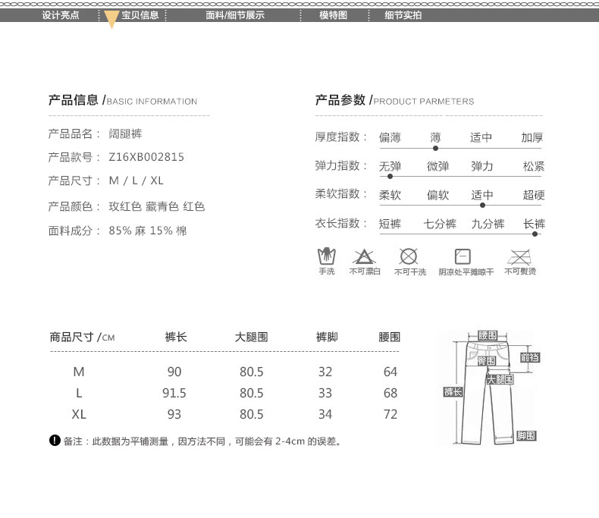Click the 前裆 label on pants diagram
Viewport: 599px width, 518px height.
[x=530, y=357]
